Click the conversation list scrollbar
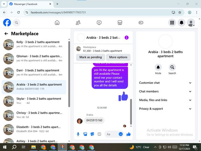The image size is (201, 151). click(69, 74)
